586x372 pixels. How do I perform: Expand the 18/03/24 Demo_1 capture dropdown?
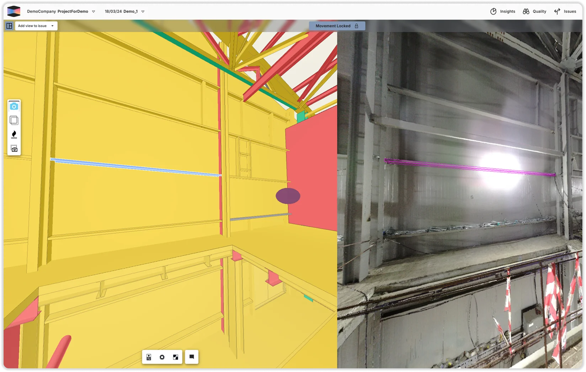143,11
